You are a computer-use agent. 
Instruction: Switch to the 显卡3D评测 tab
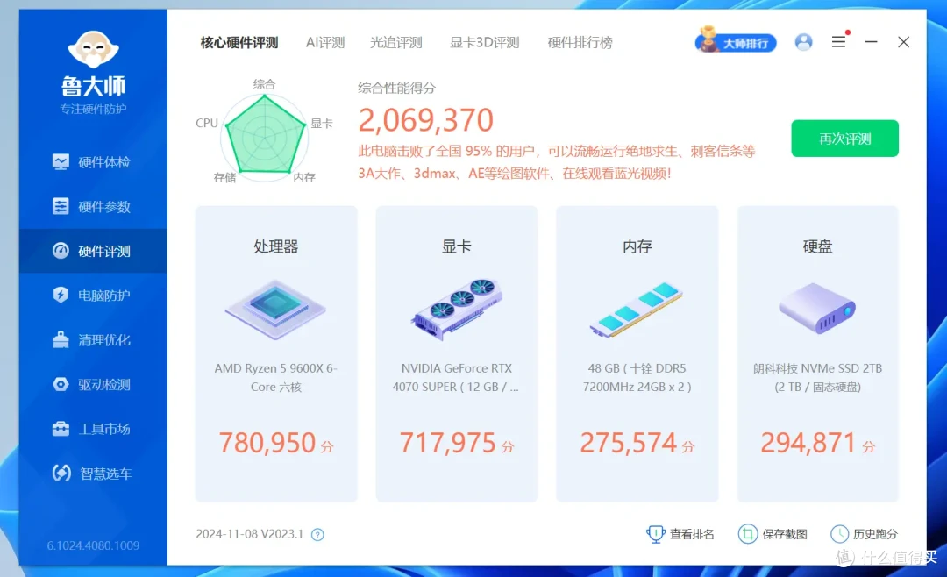pyautogui.click(x=484, y=43)
